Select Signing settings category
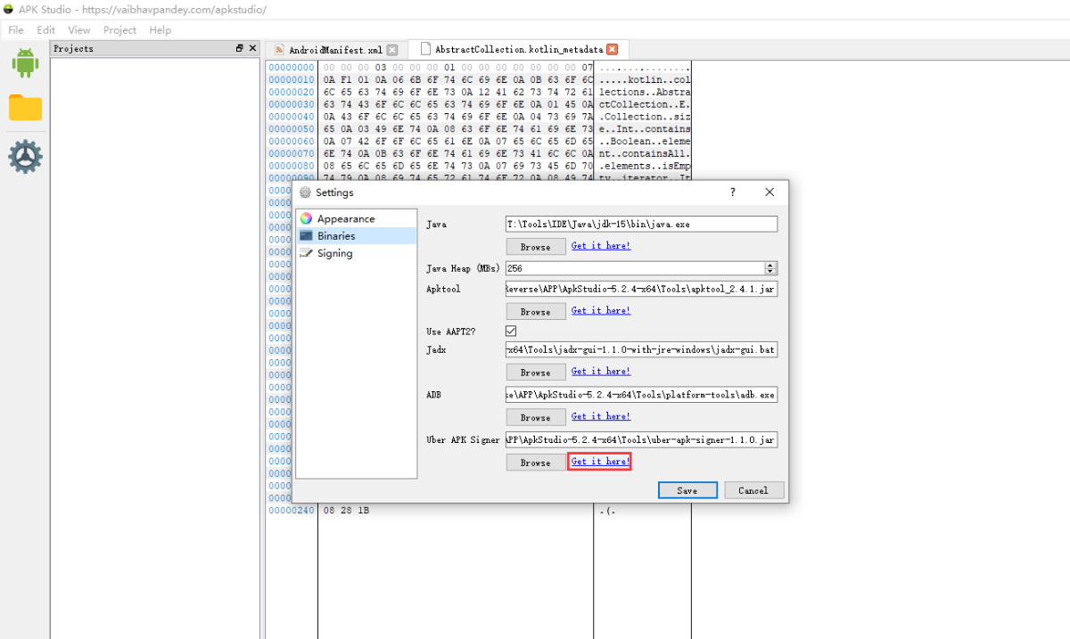1070x639 pixels. pyautogui.click(x=356, y=253)
